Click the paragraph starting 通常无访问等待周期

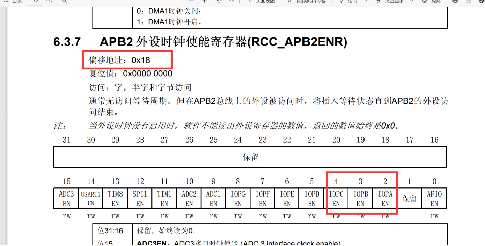pos(268,106)
